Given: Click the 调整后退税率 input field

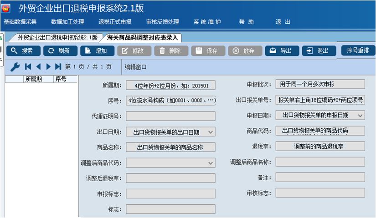Looking at the screenshot, I should (170, 178).
